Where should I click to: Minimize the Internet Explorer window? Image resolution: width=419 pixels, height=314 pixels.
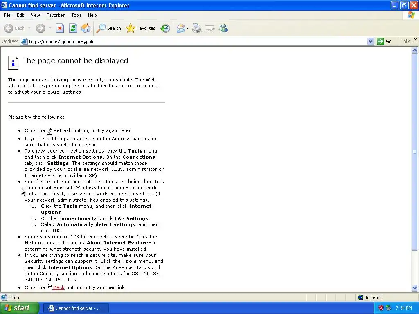394,5
